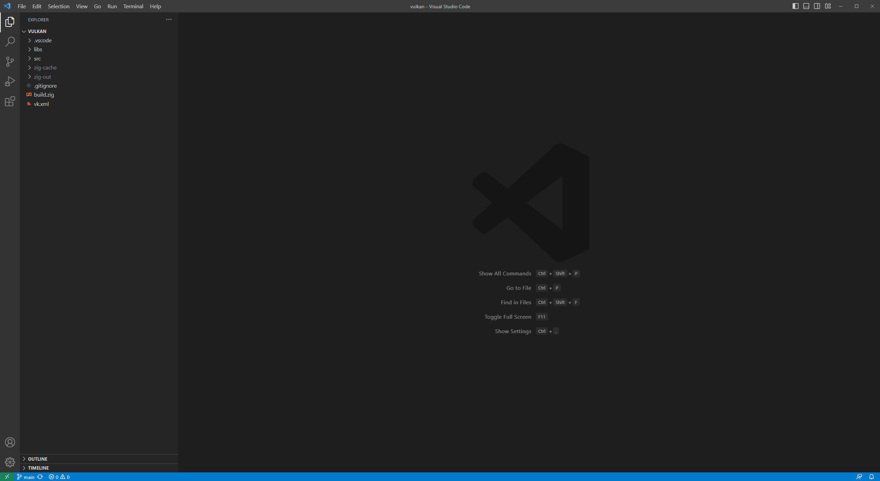Open the build.zig file
Viewport: 880px width, 481px height.
[x=44, y=95]
